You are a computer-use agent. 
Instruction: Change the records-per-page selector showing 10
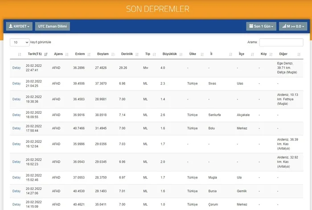20,42
